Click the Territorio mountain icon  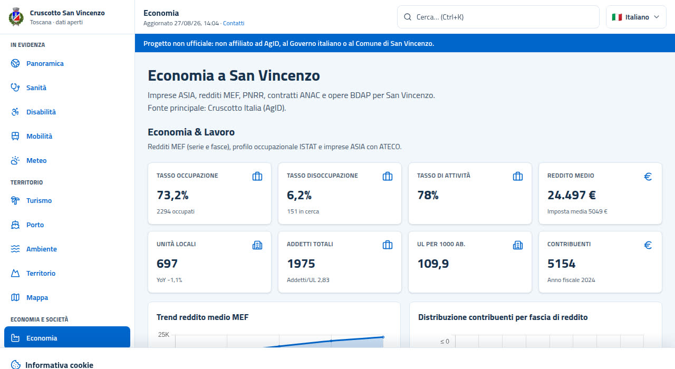tap(15, 273)
